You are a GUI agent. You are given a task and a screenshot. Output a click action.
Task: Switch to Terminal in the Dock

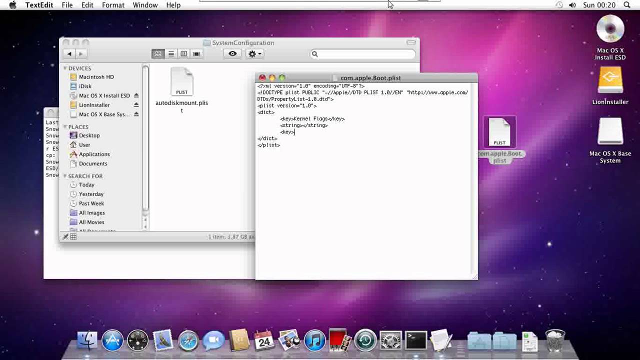[416, 341]
